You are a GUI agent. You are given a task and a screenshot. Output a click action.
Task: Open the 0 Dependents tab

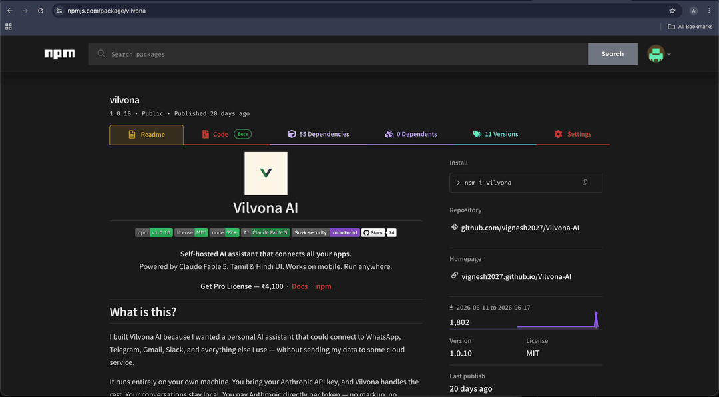point(411,134)
